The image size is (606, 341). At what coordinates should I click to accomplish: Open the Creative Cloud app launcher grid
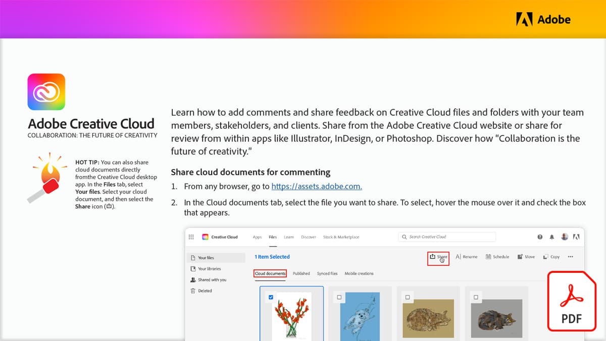191,236
